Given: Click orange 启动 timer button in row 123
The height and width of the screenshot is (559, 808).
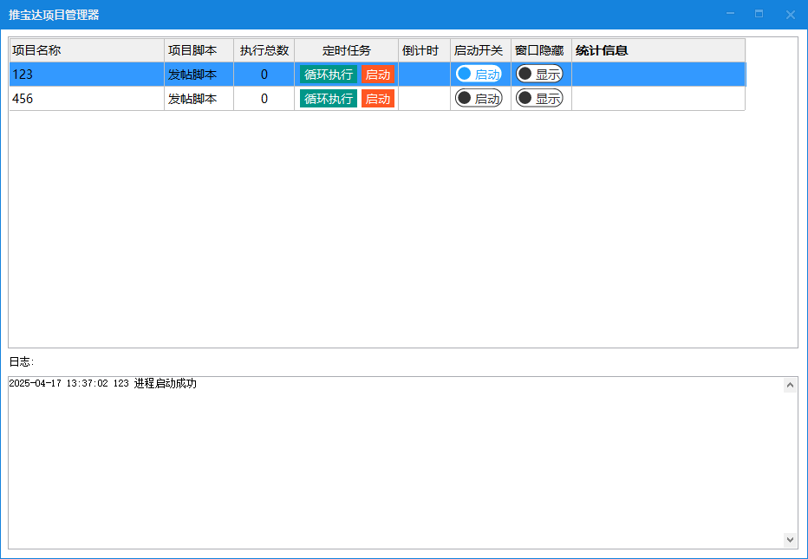Looking at the screenshot, I should (x=378, y=75).
